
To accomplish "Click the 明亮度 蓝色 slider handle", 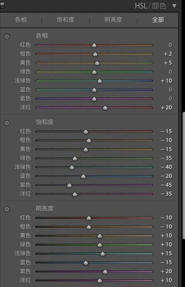I will [x=86, y=263].
